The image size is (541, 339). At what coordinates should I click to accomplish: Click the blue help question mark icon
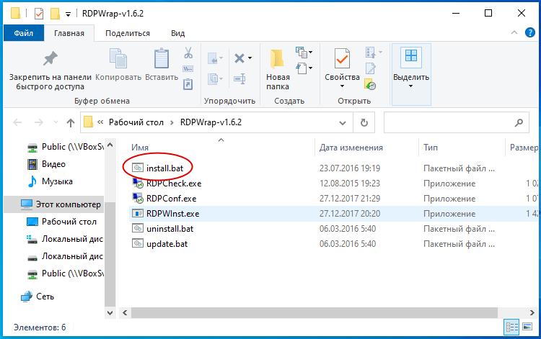pos(530,32)
